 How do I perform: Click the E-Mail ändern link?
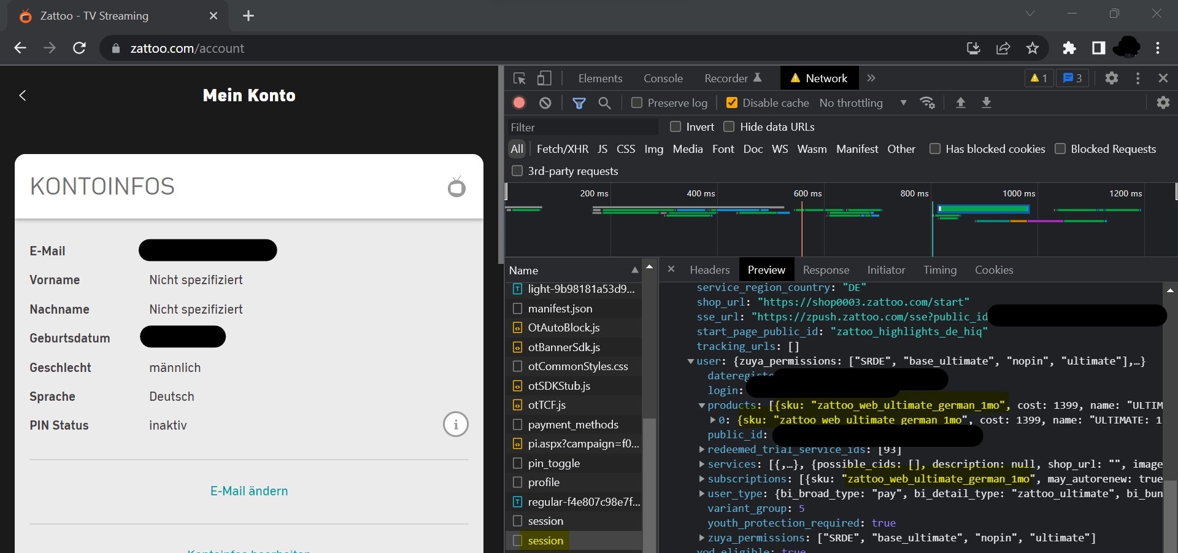click(249, 491)
